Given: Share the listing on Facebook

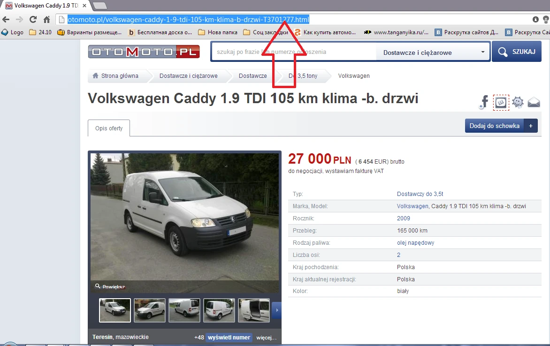Looking at the screenshot, I should coord(483,102).
